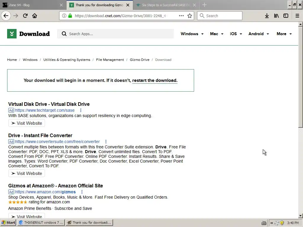Open techtarget.com/sase ad URL
The image size is (303, 227).
click(x=45, y=110)
